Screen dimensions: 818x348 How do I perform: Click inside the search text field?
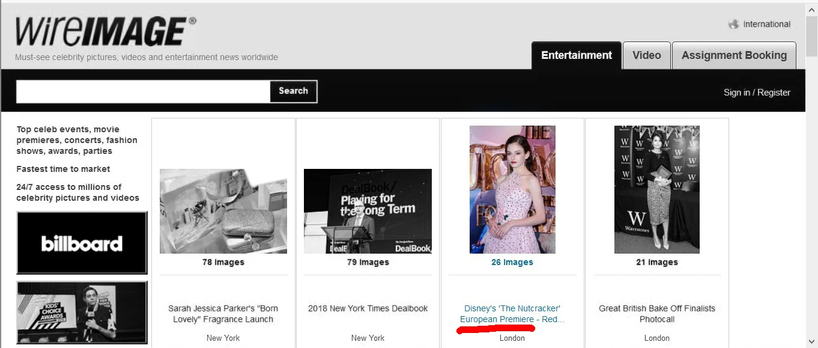tap(143, 91)
